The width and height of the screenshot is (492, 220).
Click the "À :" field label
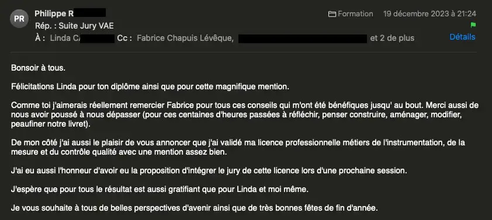coord(40,39)
